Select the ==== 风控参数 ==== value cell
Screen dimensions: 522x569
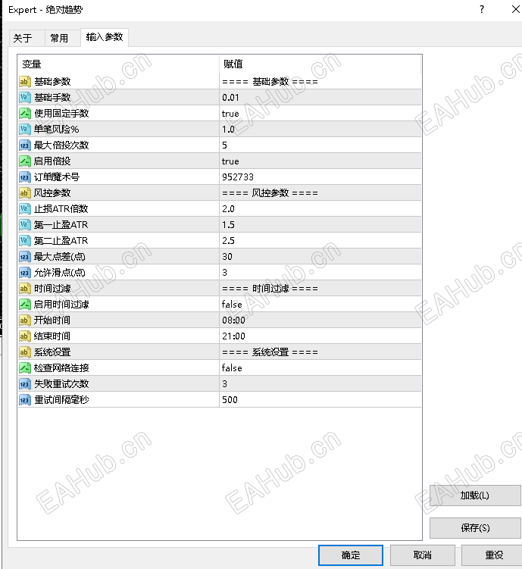point(320,193)
